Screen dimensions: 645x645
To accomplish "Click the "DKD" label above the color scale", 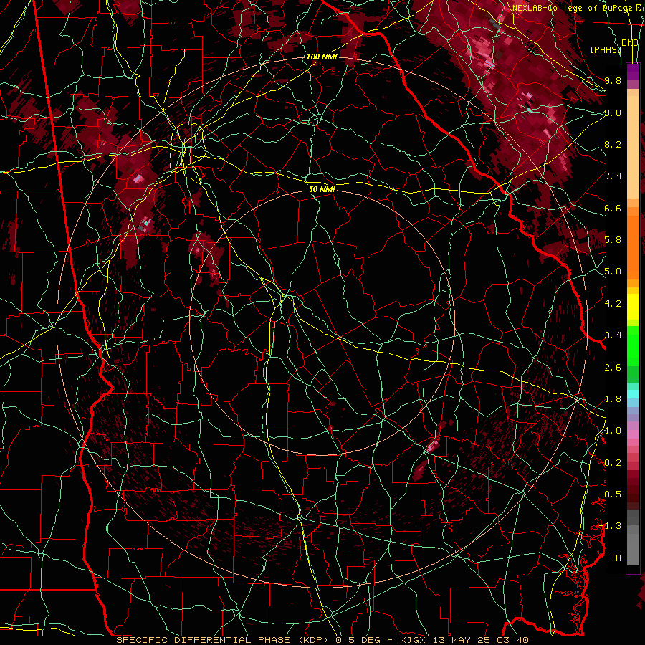I will [x=630, y=43].
